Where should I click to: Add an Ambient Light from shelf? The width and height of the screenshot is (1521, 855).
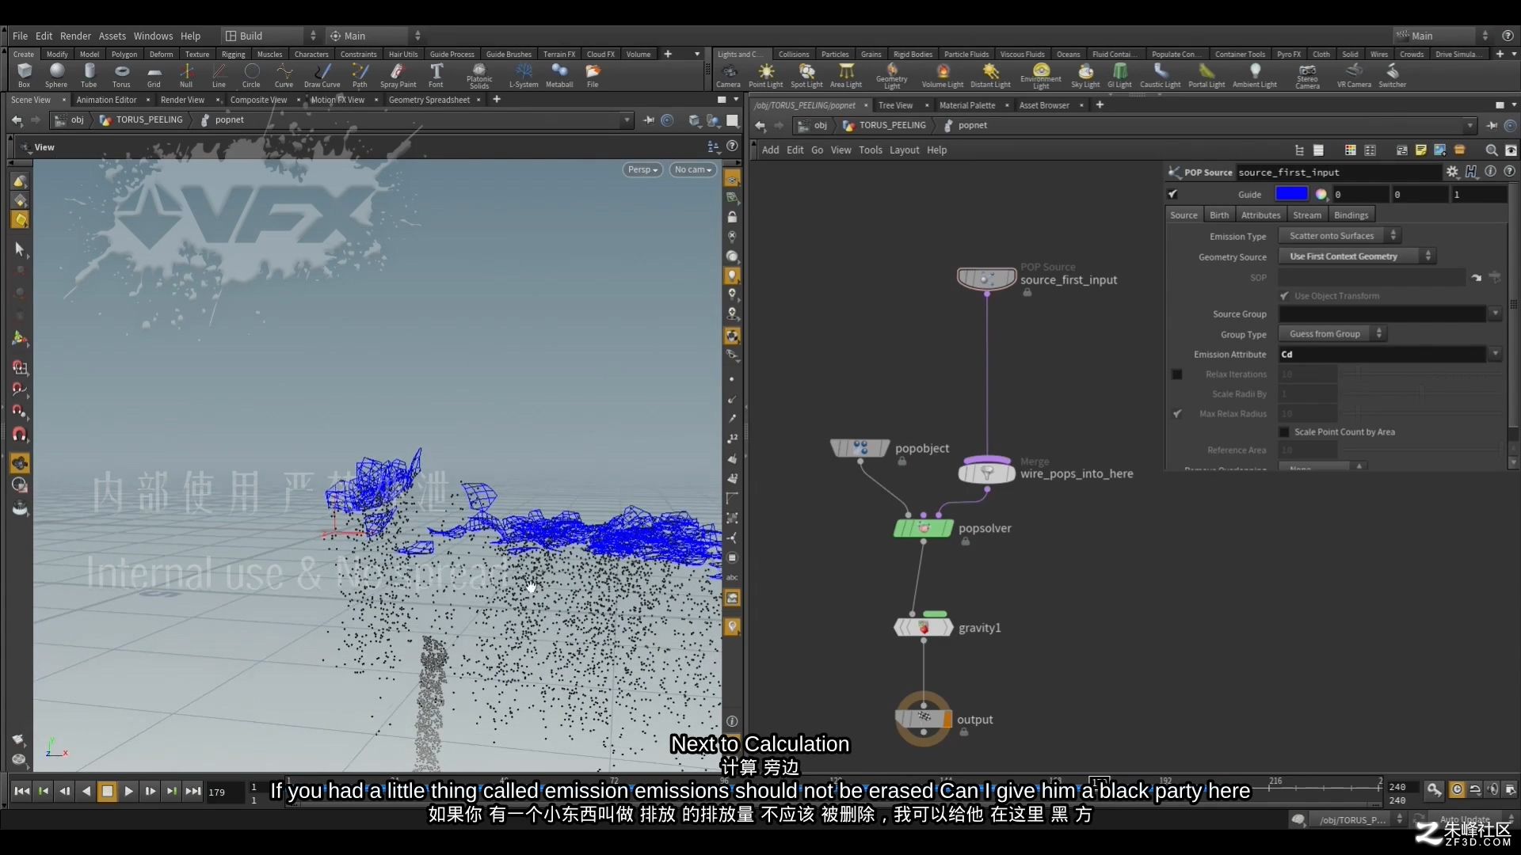pyautogui.click(x=1255, y=75)
